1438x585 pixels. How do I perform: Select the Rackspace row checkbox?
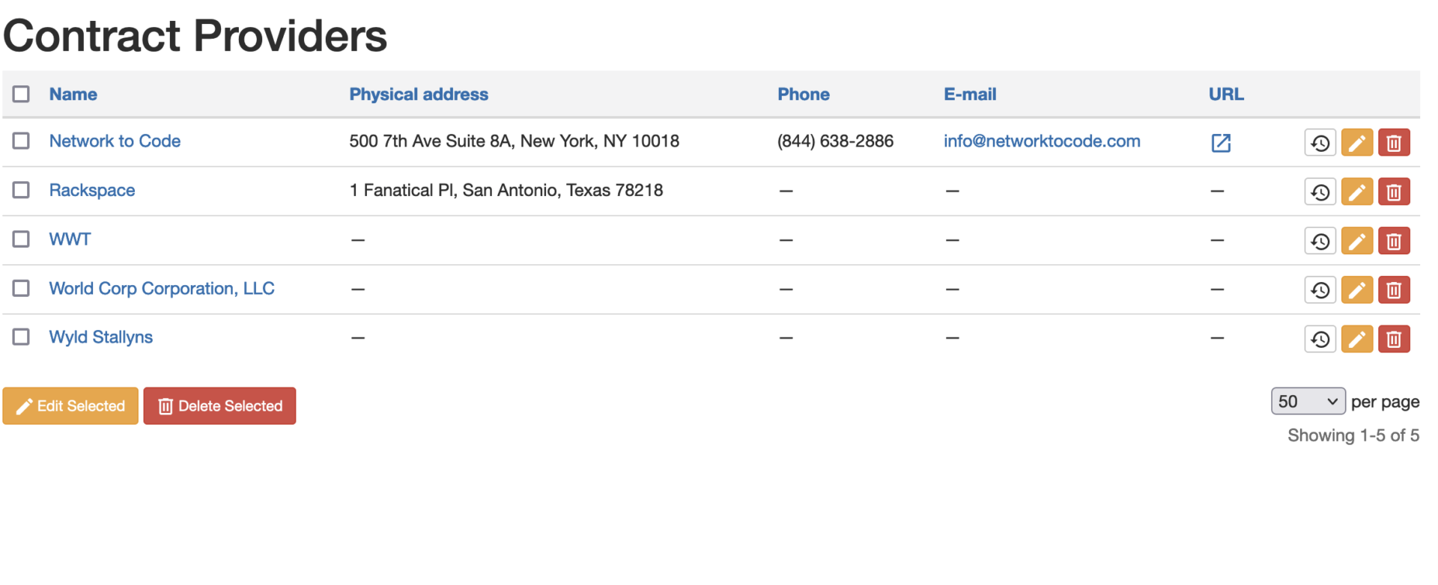(21, 190)
